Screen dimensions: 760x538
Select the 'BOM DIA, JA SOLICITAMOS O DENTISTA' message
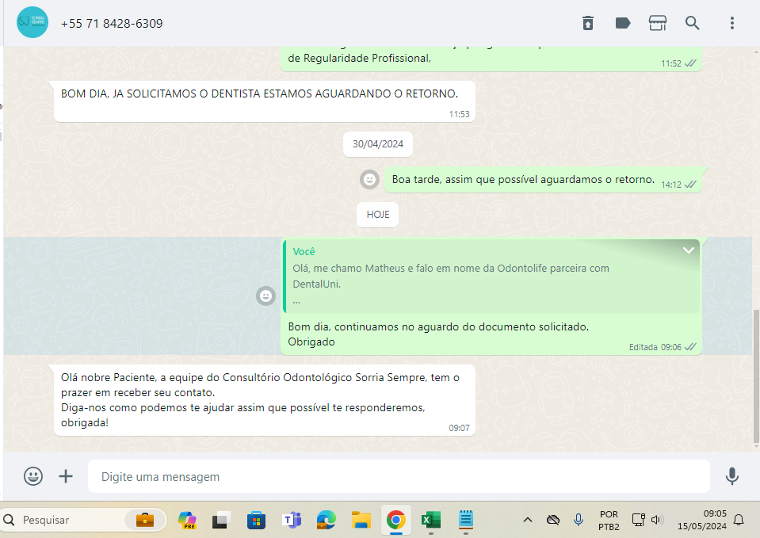[x=264, y=101]
